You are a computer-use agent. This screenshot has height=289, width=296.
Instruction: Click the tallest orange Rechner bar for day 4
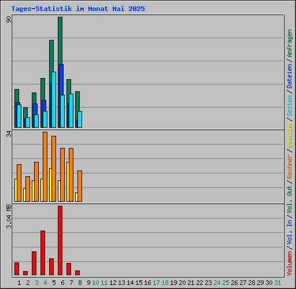pos(45,166)
